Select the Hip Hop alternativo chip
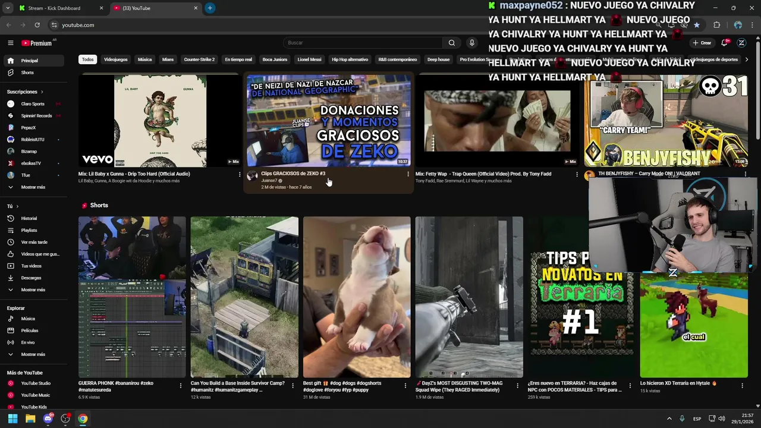The width and height of the screenshot is (761, 428). [x=350, y=59]
